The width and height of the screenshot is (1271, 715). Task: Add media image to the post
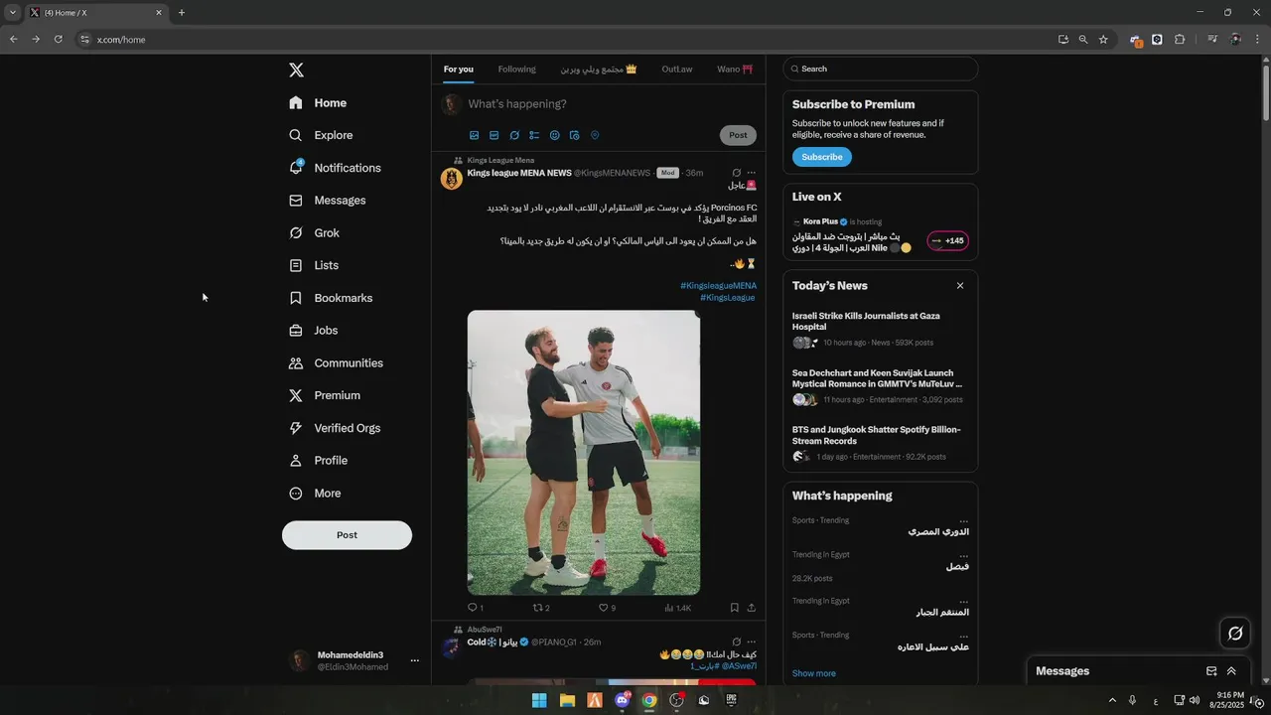pyautogui.click(x=474, y=135)
